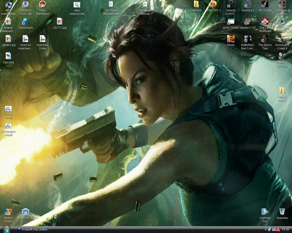Select the Запуск служб shortcut icon
Screen dimensions: 292x233
[x=8, y=109]
